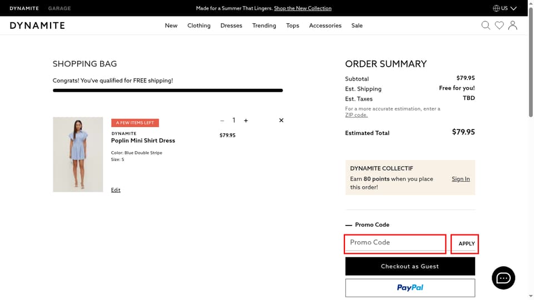Switch to the Garage brand tab
534x300 pixels.
point(60,8)
